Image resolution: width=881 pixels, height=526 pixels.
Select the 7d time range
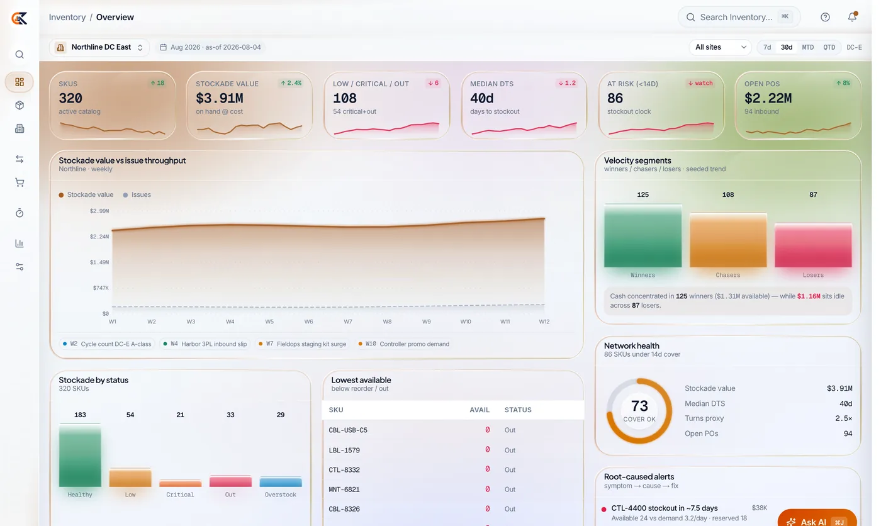(767, 47)
